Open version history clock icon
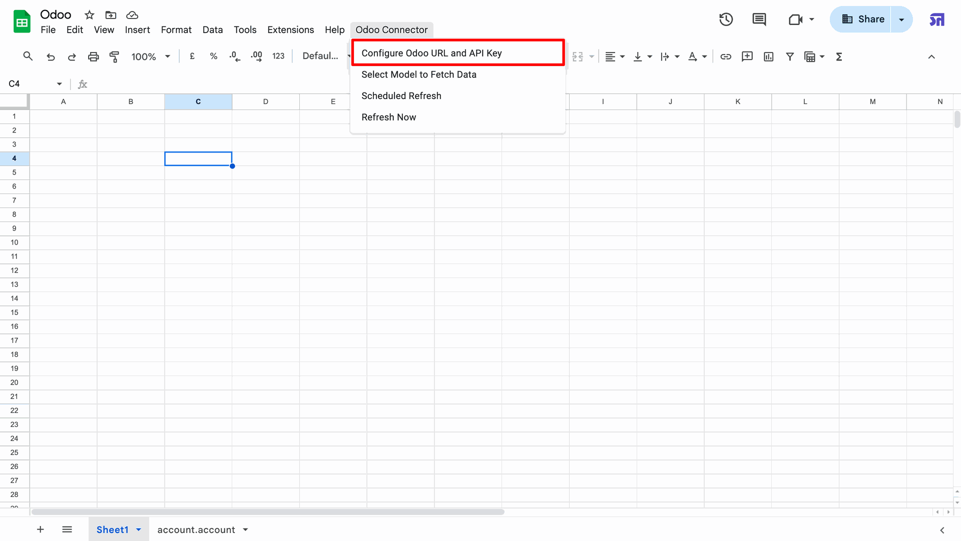Screen dimensions: 961x541 point(726,19)
